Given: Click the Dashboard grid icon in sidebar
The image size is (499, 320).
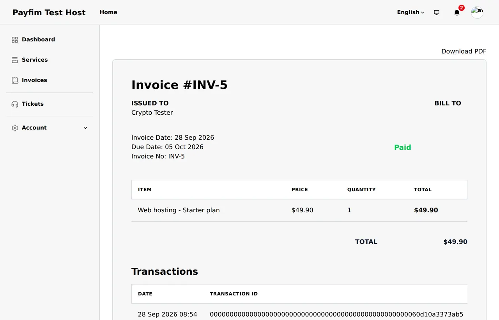Looking at the screenshot, I should tap(15, 40).
